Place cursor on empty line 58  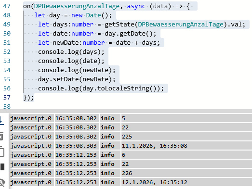pos(129,107)
